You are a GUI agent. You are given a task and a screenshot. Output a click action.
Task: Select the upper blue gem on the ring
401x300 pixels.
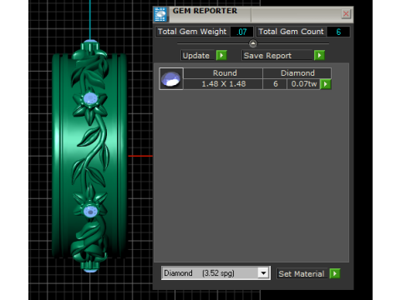(90, 98)
